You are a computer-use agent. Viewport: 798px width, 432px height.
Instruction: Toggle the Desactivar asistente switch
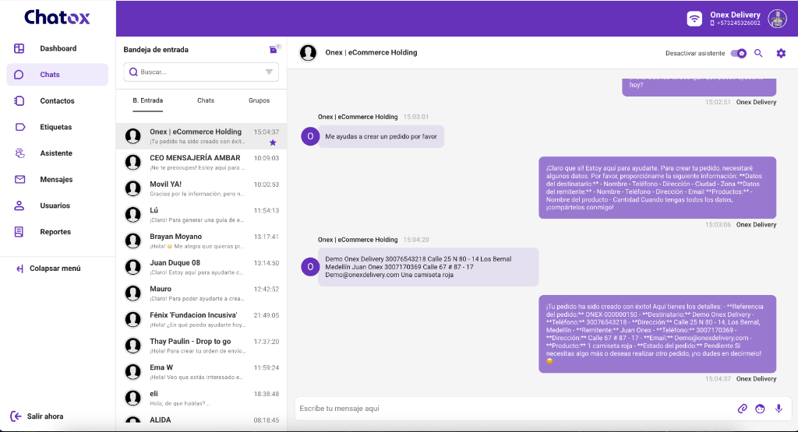[x=738, y=53]
